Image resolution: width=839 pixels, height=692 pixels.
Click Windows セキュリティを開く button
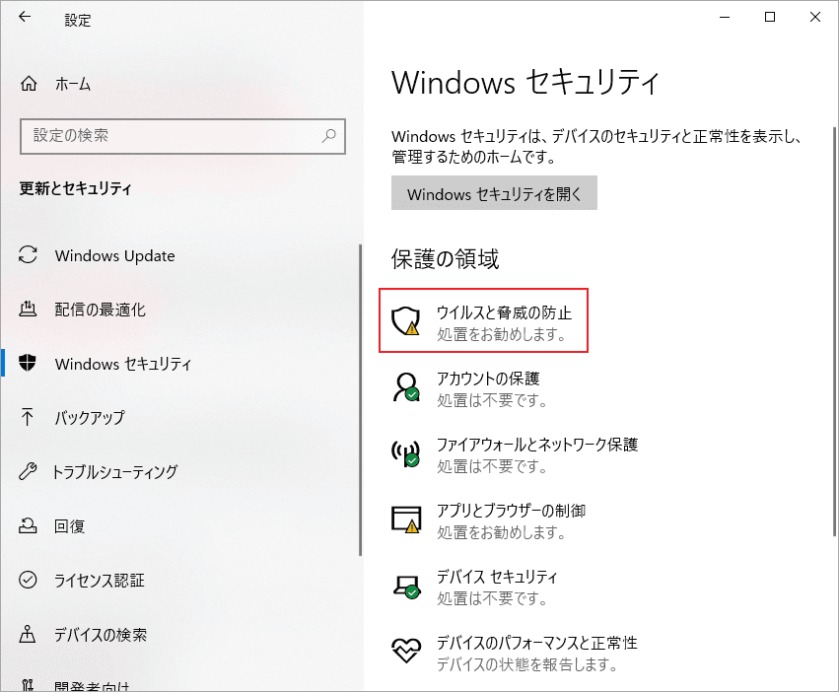coord(494,192)
